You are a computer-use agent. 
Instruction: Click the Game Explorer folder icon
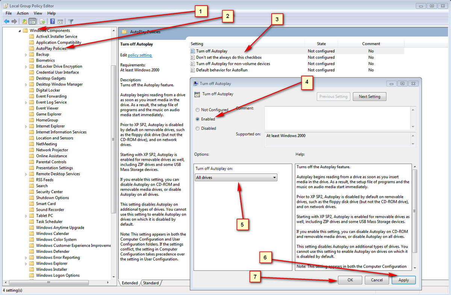coord(32,114)
